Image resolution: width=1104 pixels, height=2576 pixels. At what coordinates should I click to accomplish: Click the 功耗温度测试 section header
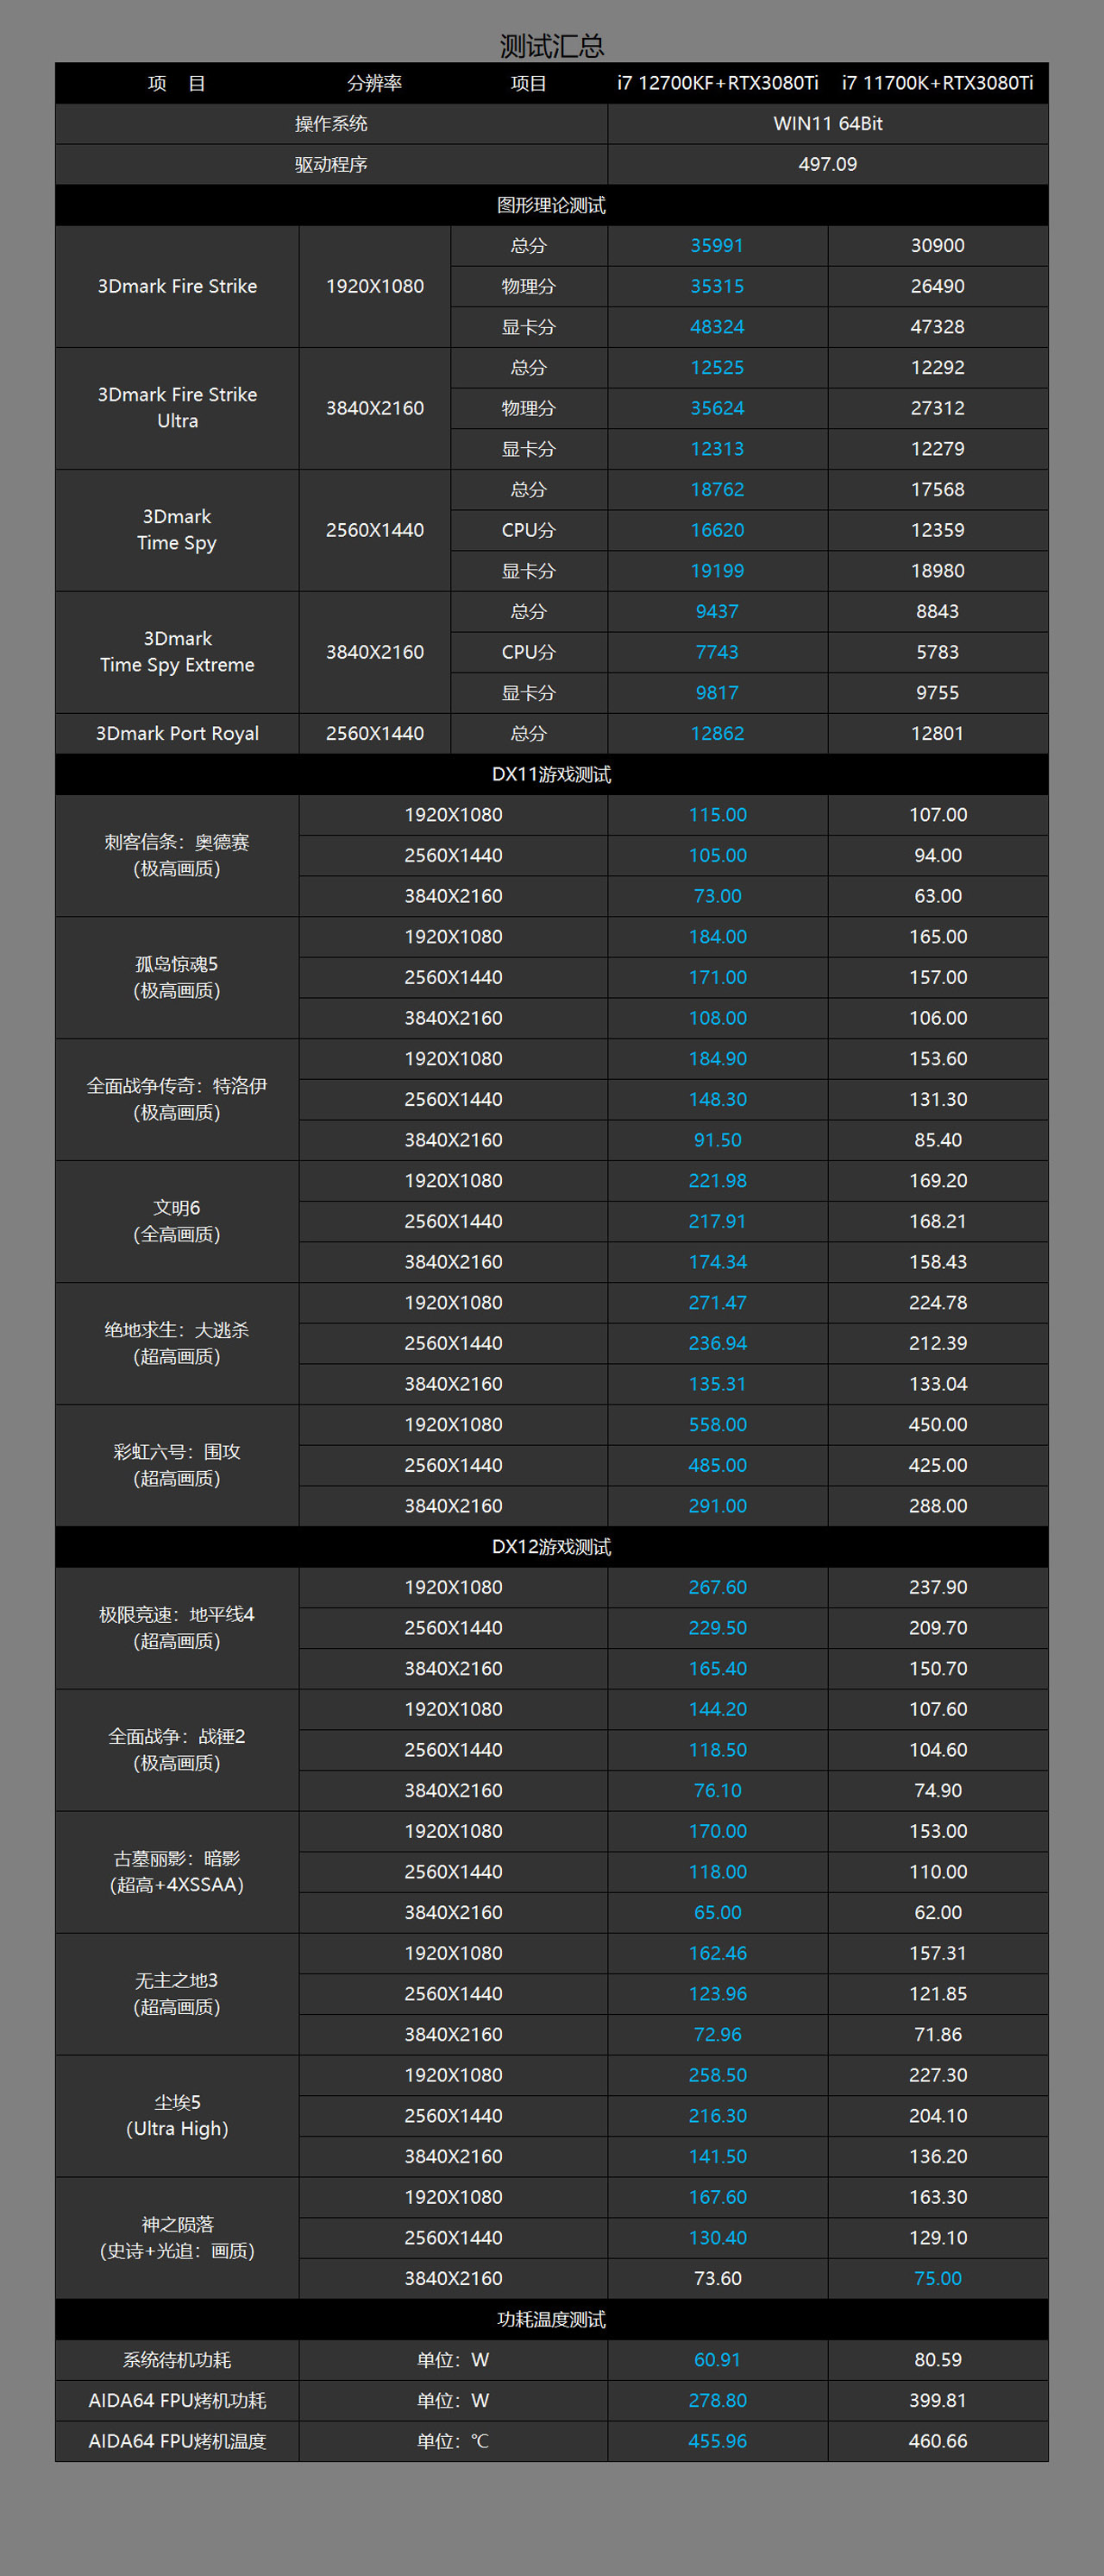551,2320
